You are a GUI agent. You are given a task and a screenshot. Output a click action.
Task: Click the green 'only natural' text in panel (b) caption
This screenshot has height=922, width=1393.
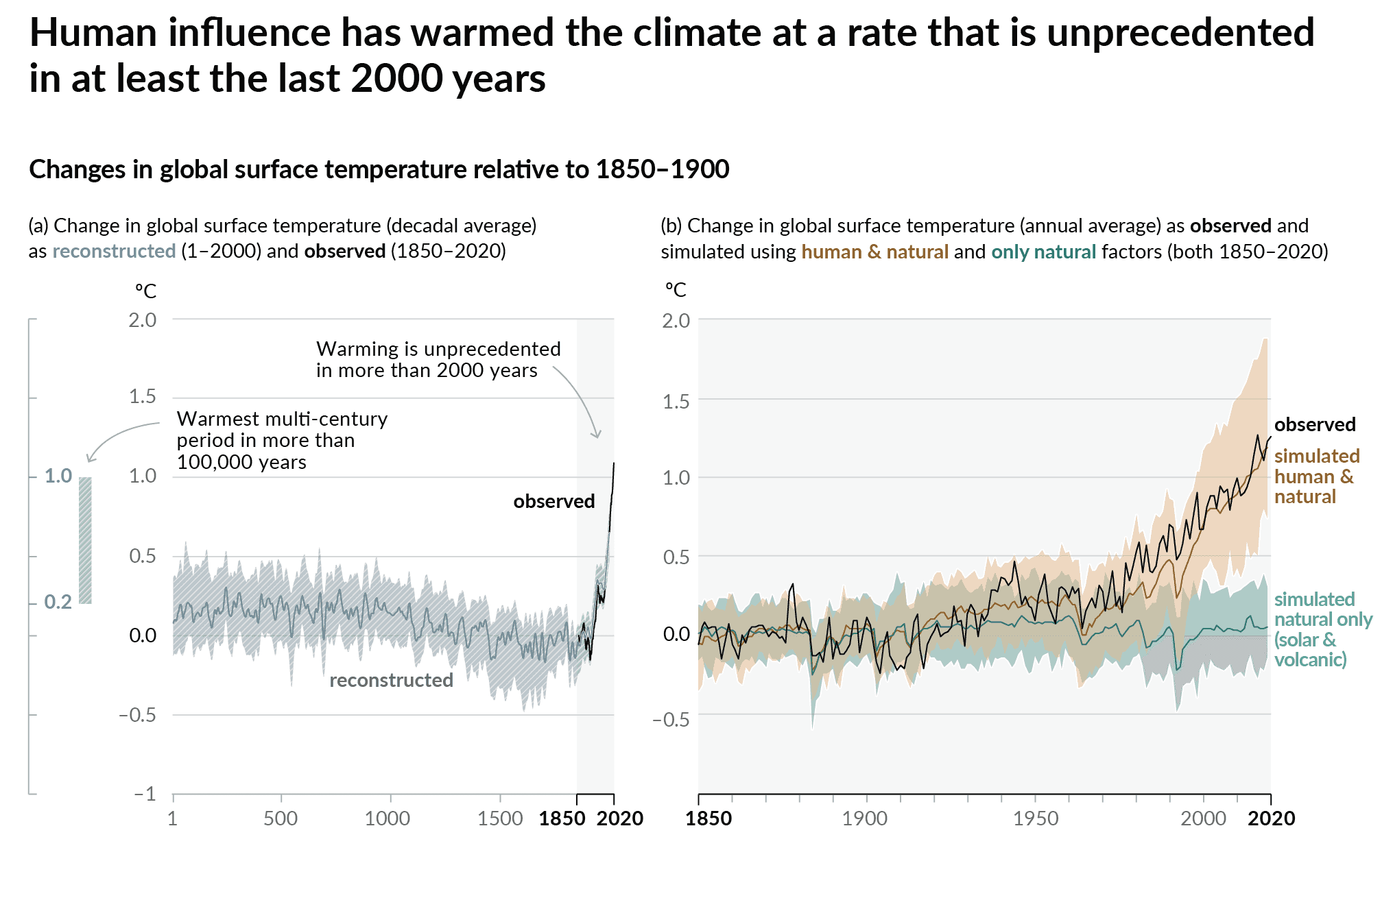pyautogui.click(x=1043, y=252)
